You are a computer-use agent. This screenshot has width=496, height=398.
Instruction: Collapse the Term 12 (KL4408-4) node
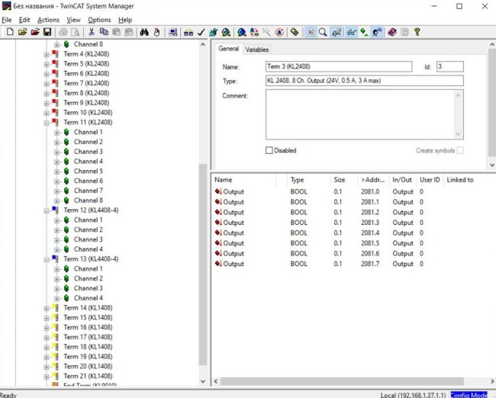[x=47, y=210]
